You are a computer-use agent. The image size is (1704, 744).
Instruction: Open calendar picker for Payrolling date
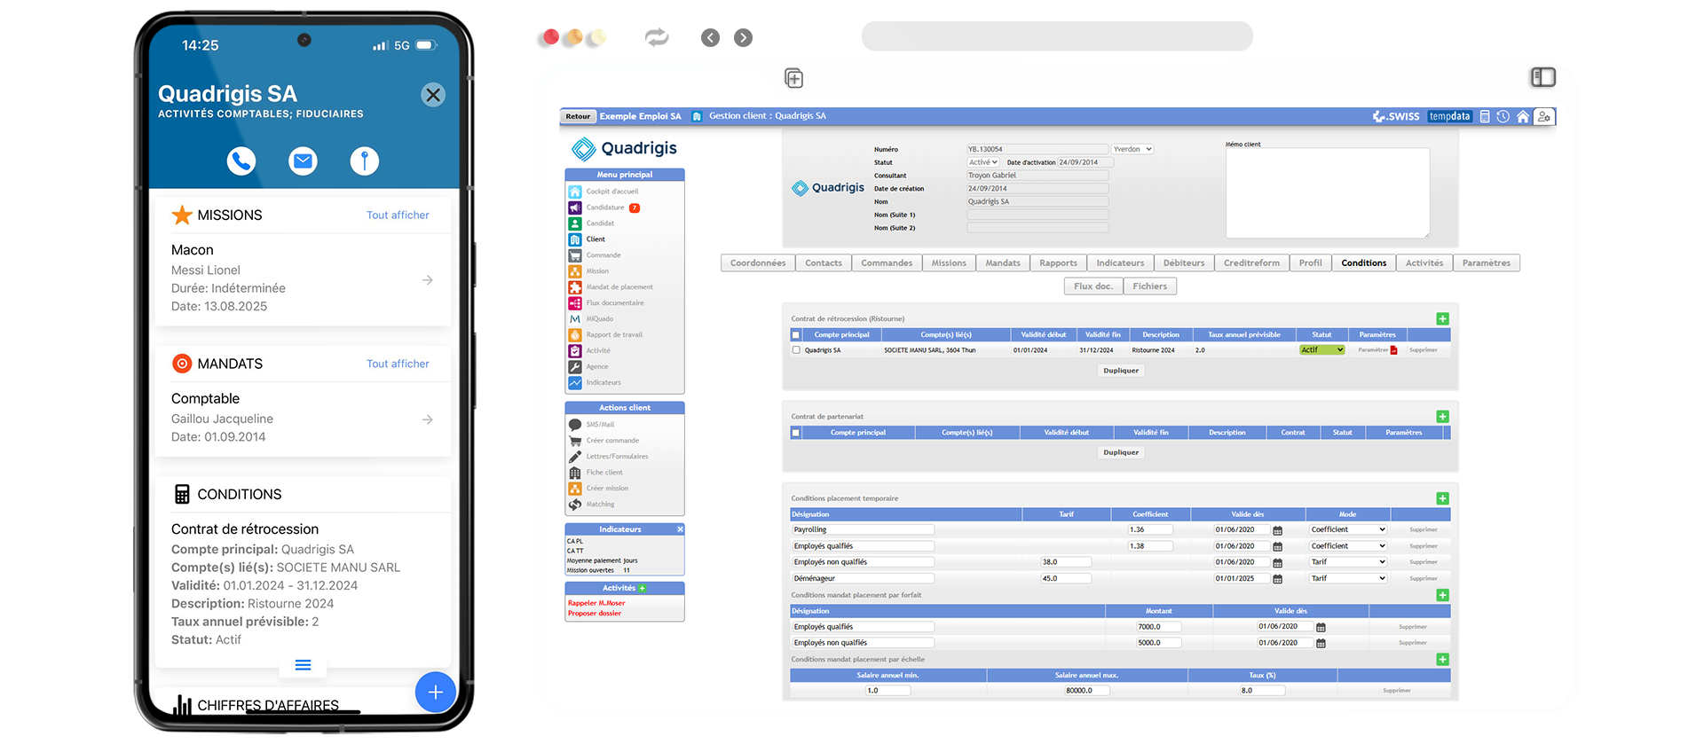point(1277,530)
